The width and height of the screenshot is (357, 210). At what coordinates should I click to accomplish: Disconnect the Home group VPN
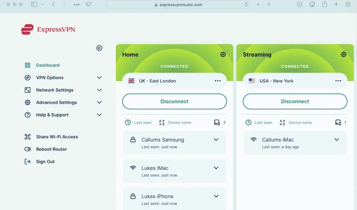174,102
